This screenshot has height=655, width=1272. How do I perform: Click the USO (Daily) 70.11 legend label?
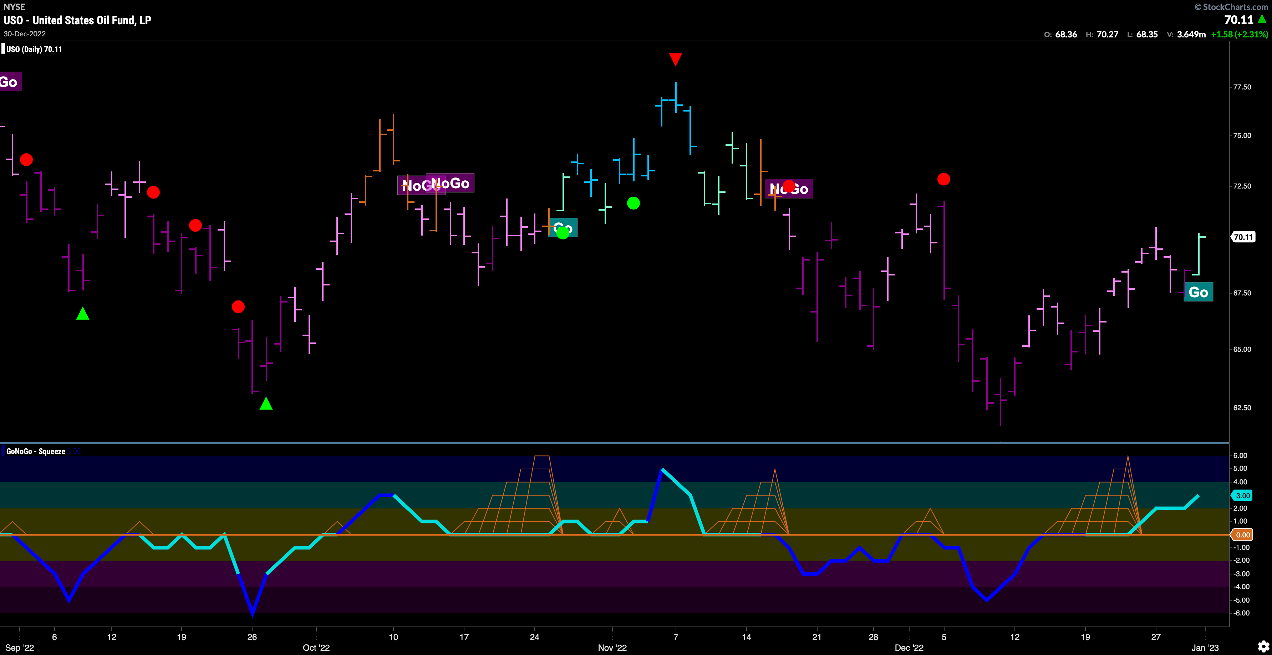pos(34,49)
